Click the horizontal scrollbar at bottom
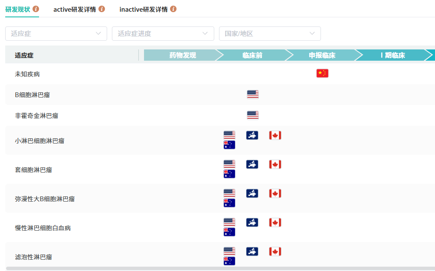Viewport: 435px width, 271px height. tap(220, 268)
